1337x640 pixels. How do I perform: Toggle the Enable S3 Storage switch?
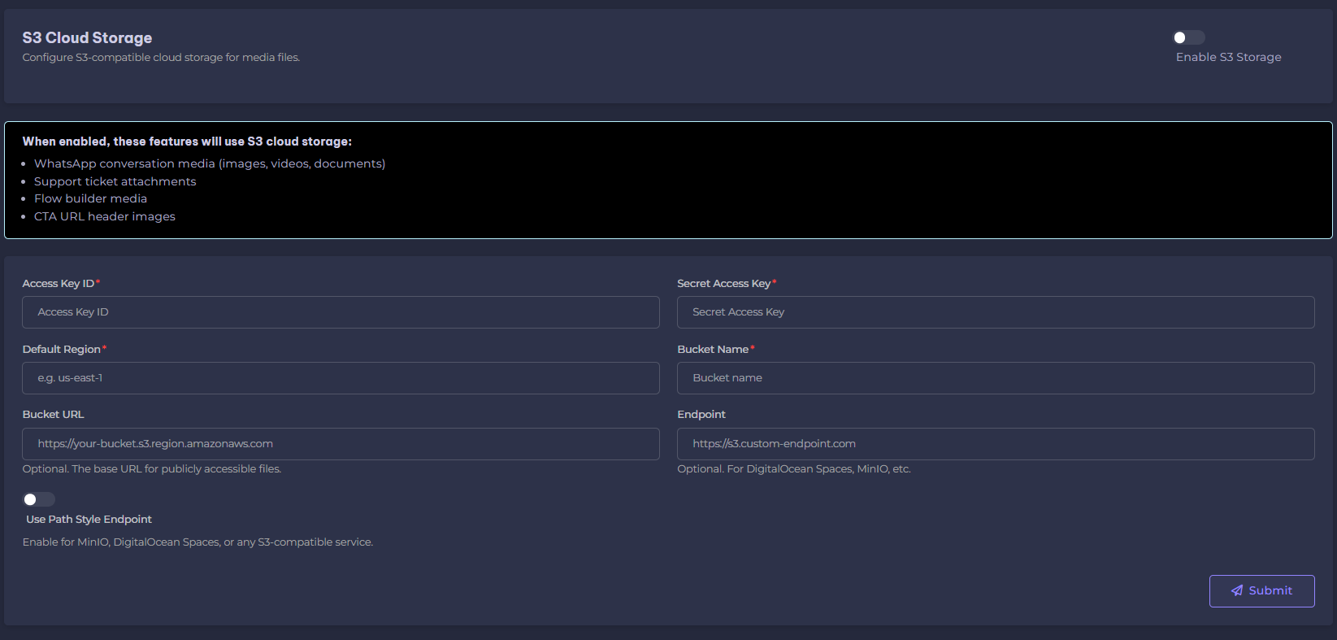click(x=1189, y=37)
